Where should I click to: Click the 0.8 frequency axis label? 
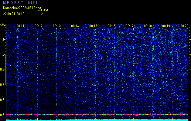(x=3, y=85)
